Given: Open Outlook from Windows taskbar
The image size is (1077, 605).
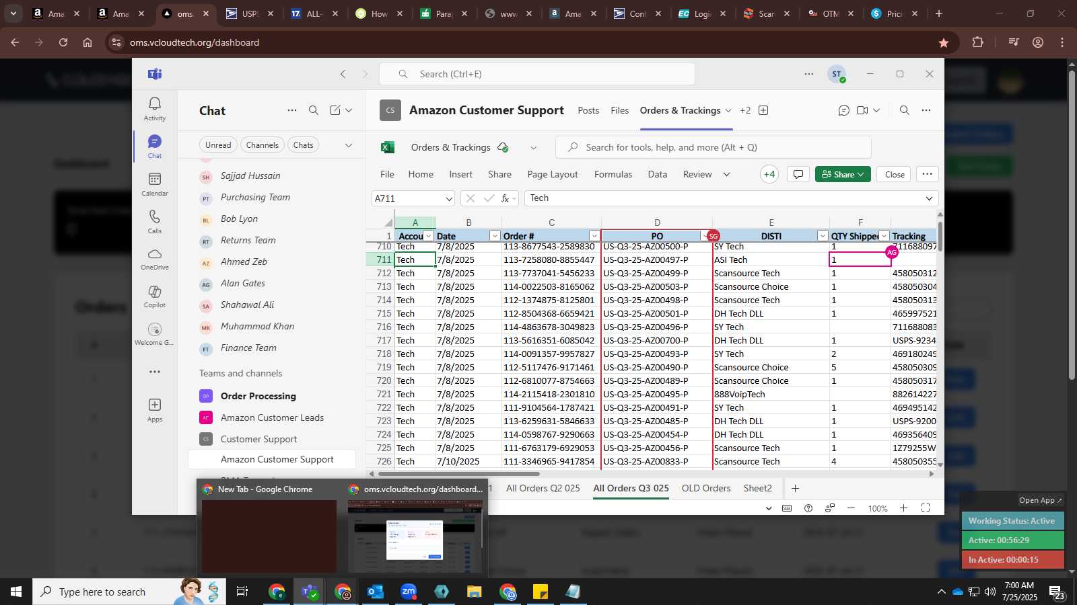Looking at the screenshot, I should [376, 592].
